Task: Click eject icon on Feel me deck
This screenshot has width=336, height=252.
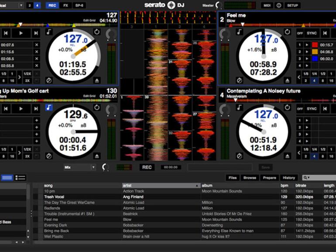Action: (288, 80)
